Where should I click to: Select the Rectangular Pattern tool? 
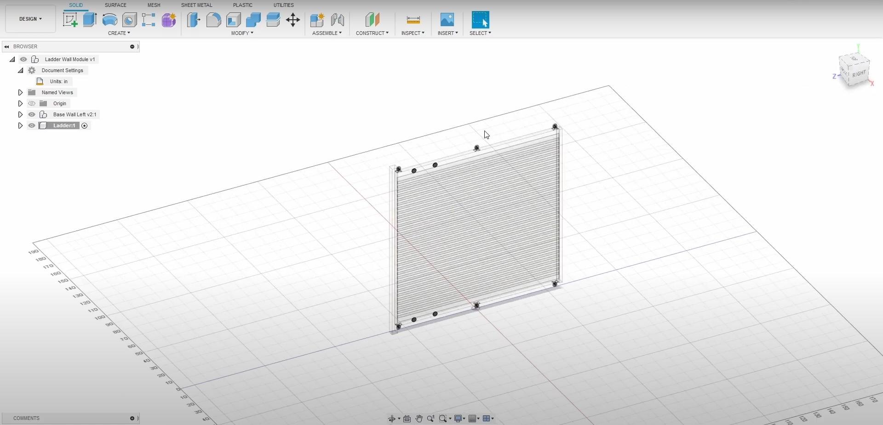pos(149,20)
